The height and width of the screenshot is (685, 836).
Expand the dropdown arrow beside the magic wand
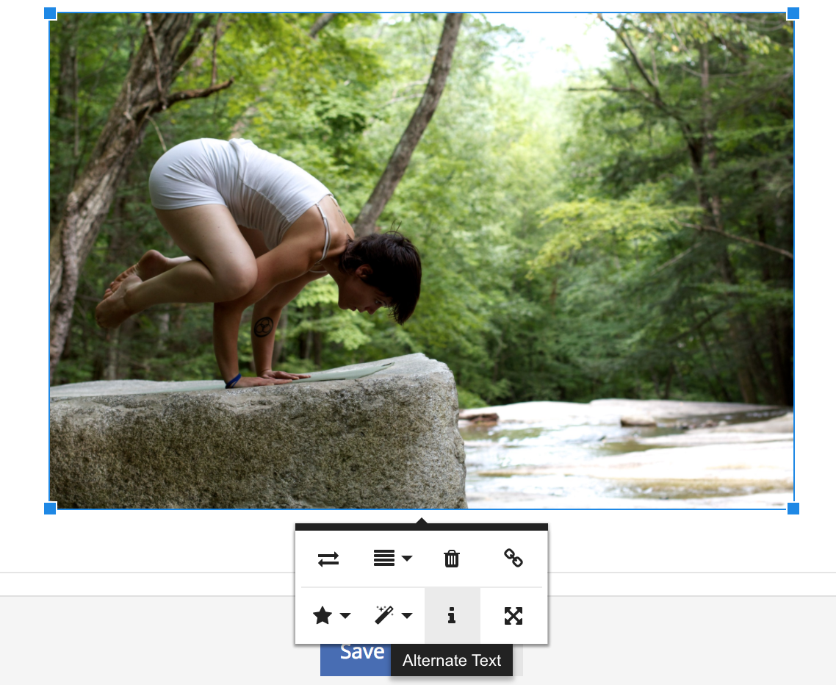[407, 616]
